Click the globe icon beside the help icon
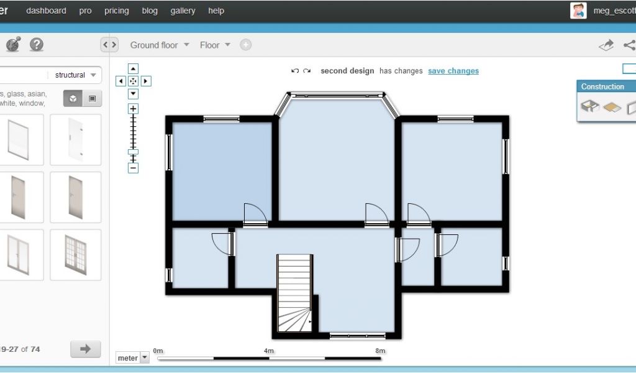This screenshot has height=373, width=636. [x=13, y=45]
